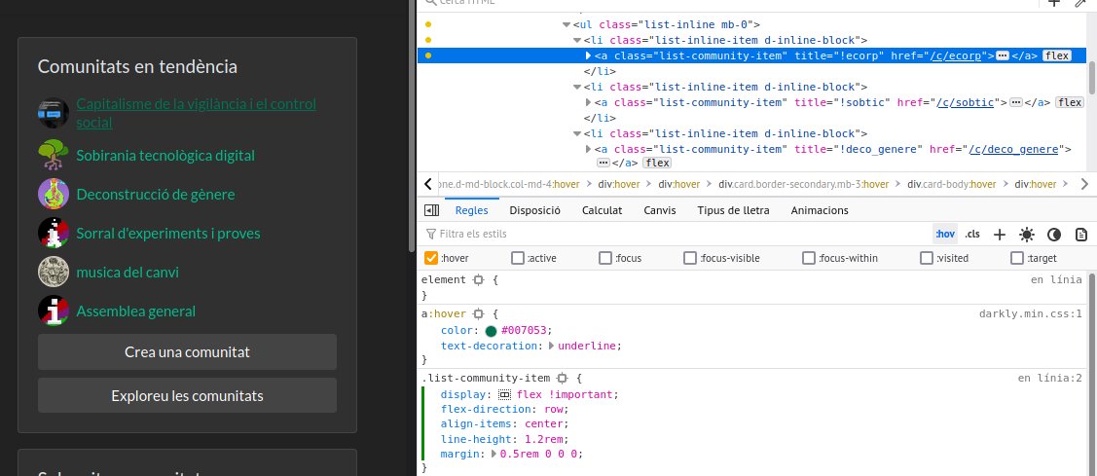Click the darkly.min.css:1 source link
This screenshot has width=1097, height=476.
(x=1031, y=313)
